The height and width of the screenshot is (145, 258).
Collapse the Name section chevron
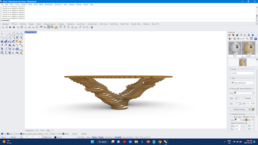pyautogui.click(x=230, y=69)
